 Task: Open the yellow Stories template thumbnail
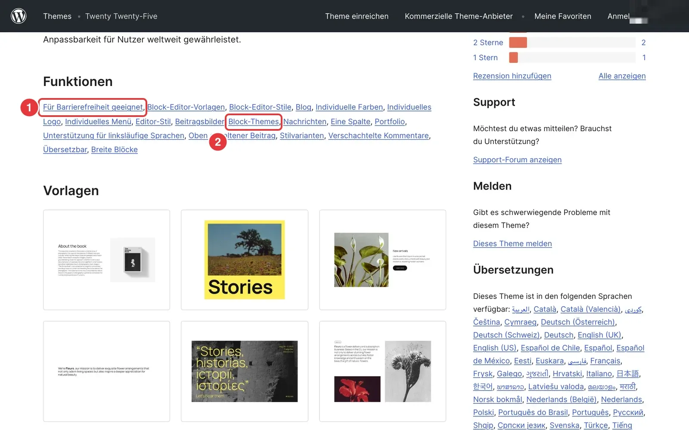pos(245,260)
